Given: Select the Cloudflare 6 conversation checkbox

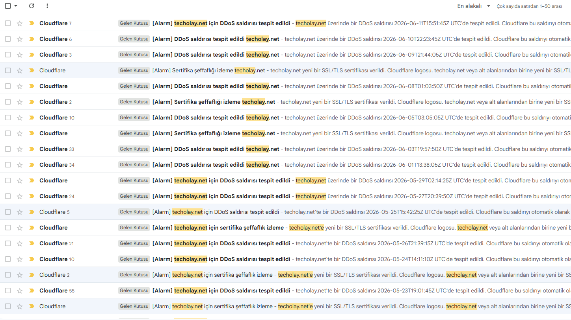Looking at the screenshot, I should [8, 39].
